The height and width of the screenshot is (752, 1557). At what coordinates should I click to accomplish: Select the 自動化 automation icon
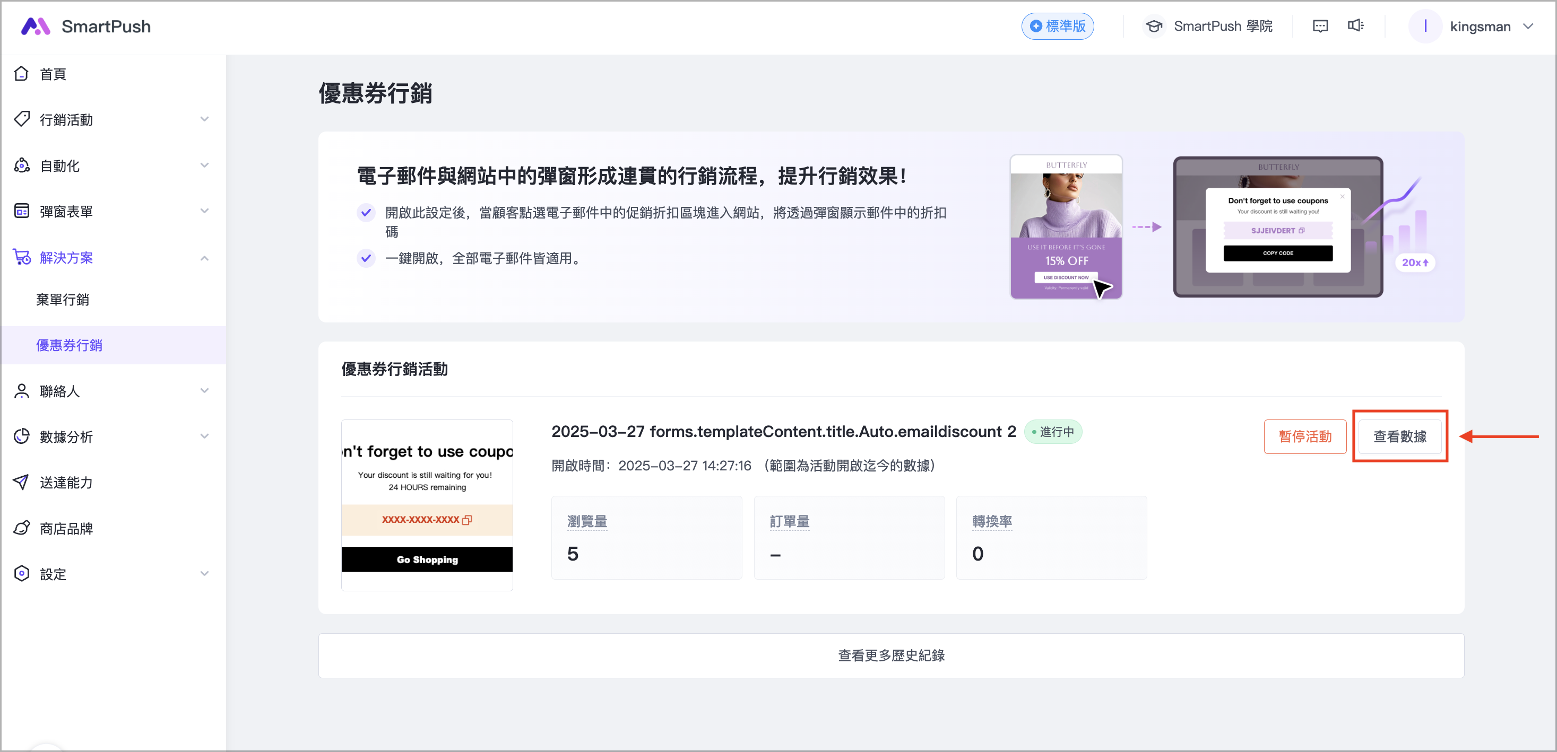[x=21, y=165]
